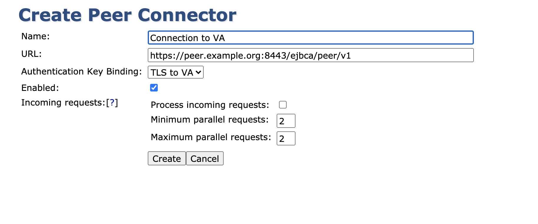Click the Create Peer Connector heading
538x224 pixels.
127,15
